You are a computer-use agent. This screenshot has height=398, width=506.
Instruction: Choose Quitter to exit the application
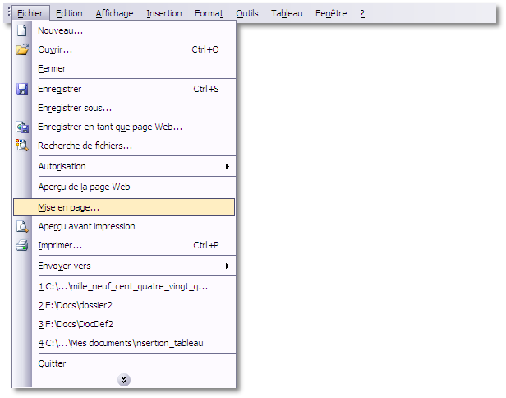pyautogui.click(x=124, y=363)
